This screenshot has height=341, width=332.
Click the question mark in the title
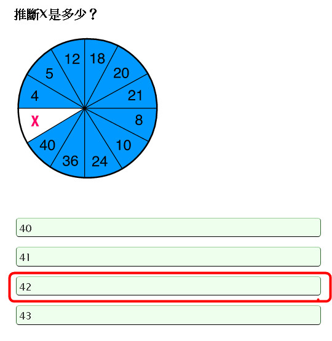93,15
